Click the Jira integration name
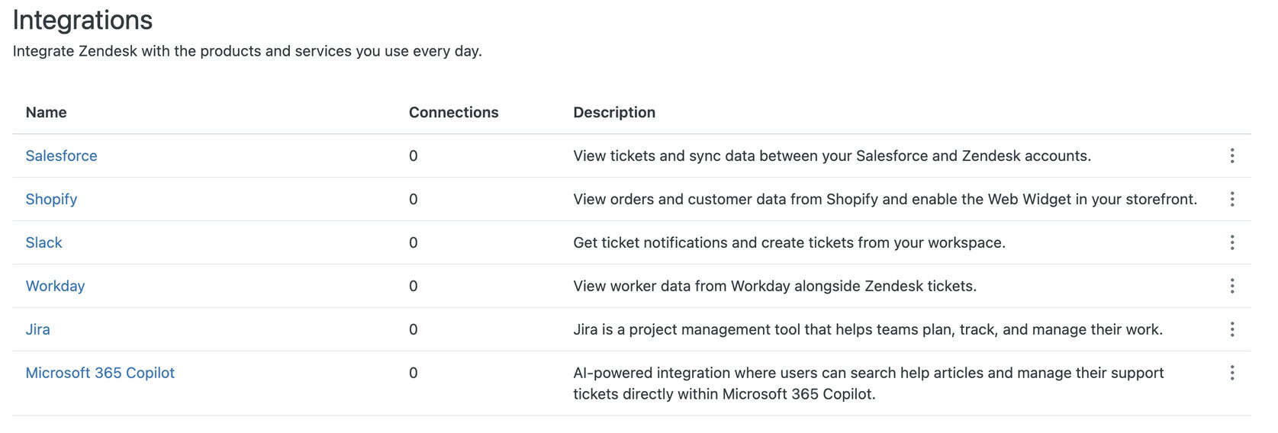1278x433 pixels. tap(37, 329)
